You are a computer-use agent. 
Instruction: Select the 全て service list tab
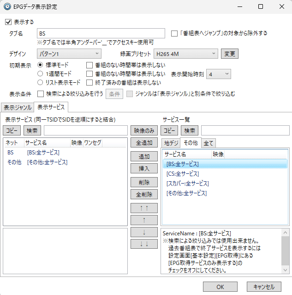pos(209,143)
